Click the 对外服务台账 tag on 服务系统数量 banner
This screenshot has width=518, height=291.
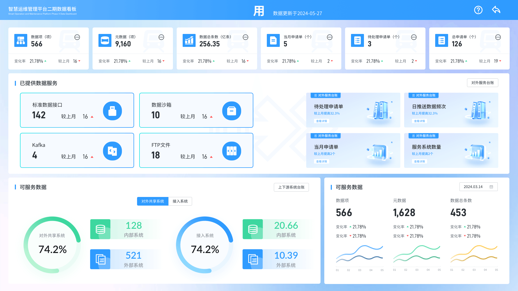click(424, 136)
